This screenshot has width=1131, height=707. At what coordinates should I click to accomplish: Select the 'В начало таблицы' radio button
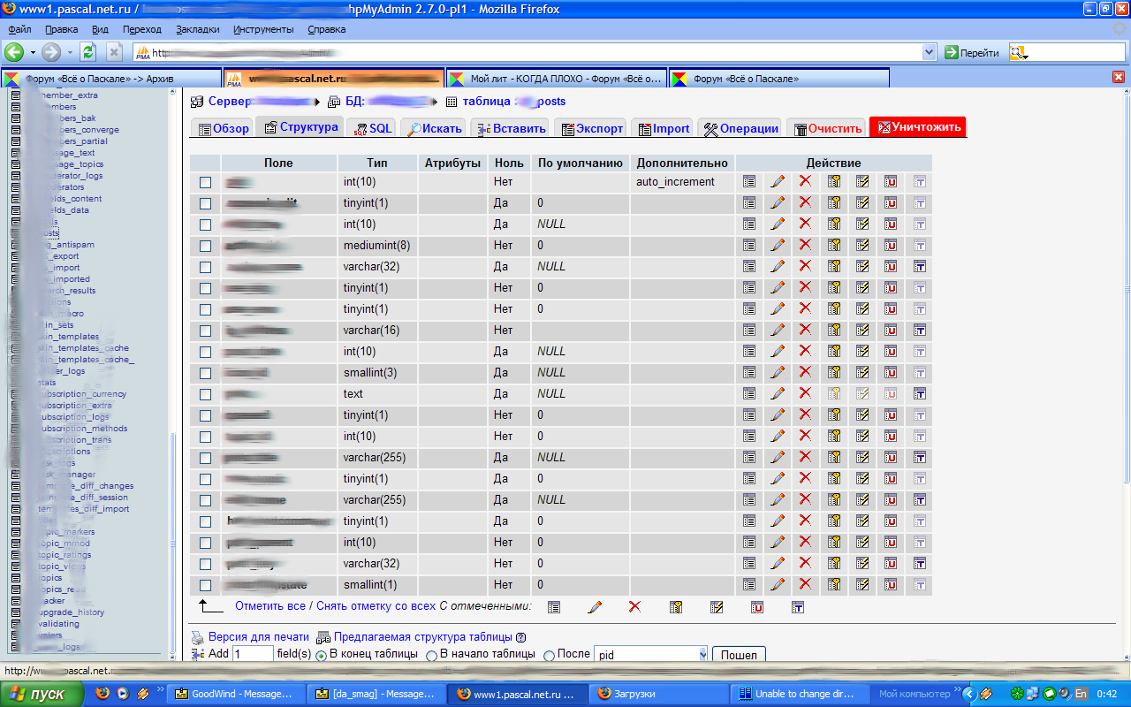(x=431, y=655)
